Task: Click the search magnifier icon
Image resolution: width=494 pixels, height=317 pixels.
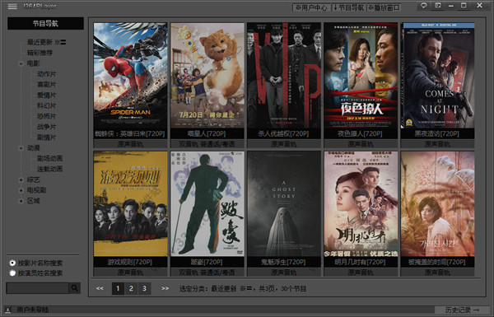Action: coord(75,287)
